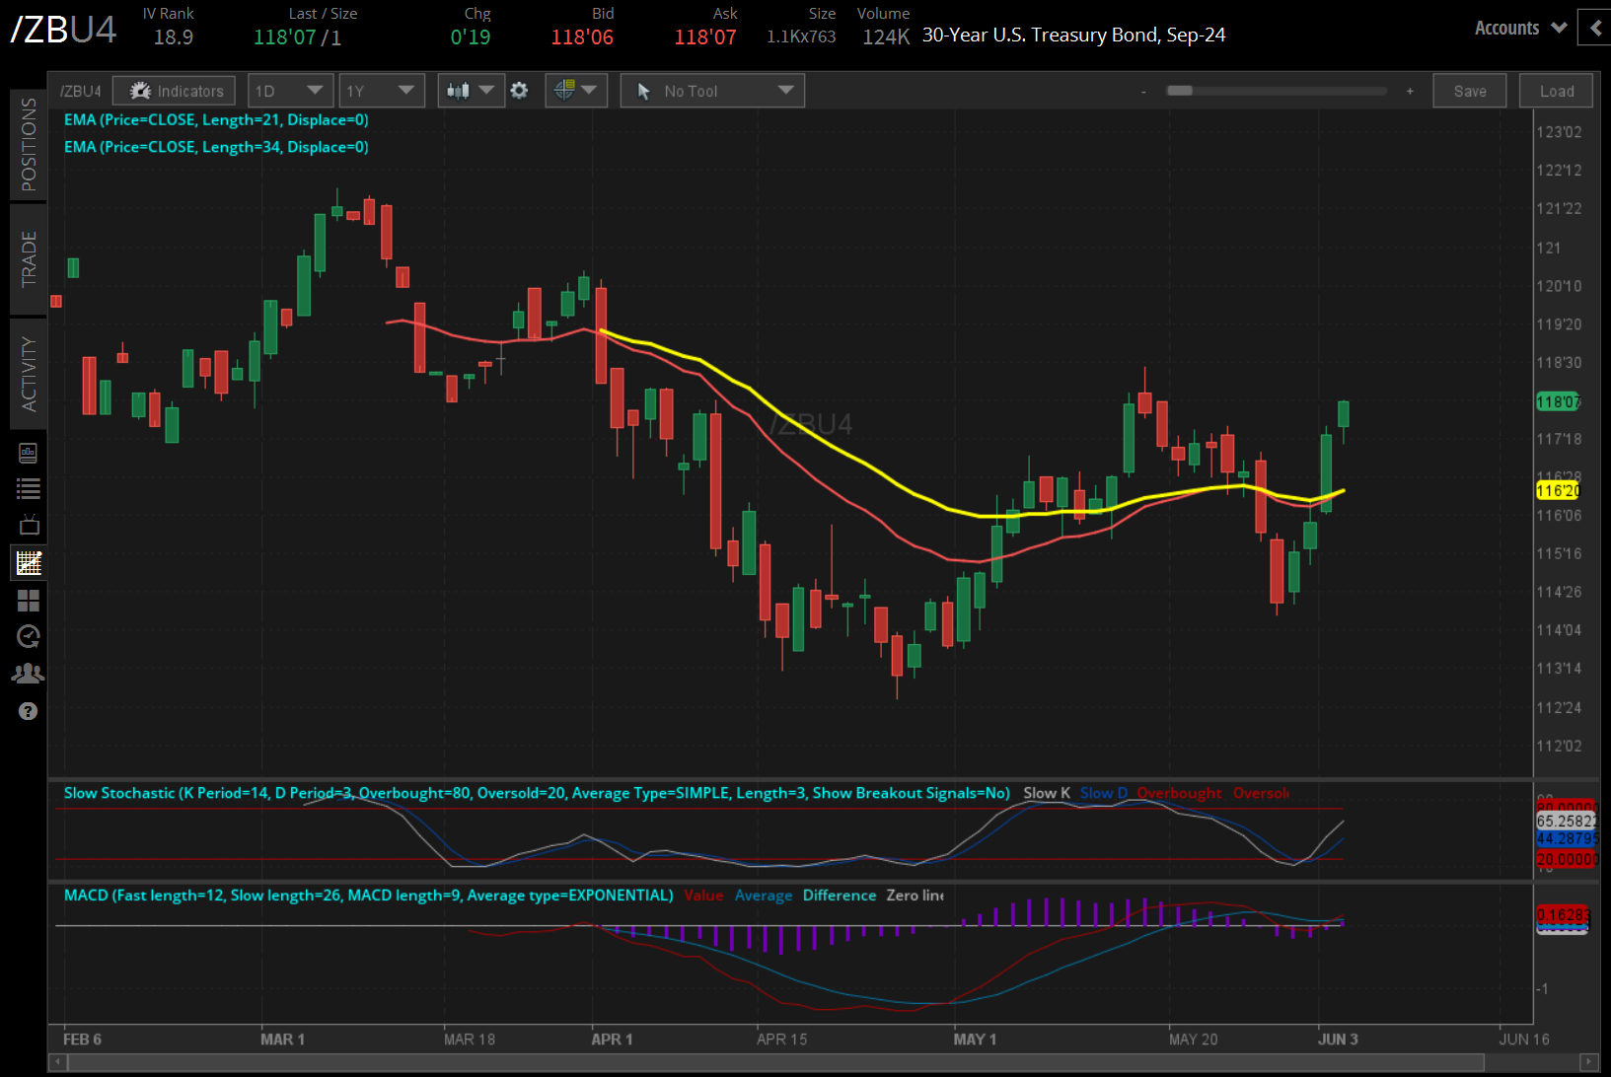Viewport: 1611px width, 1077px height.
Task: Open the news widget icon in sidebar
Action: click(x=28, y=452)
